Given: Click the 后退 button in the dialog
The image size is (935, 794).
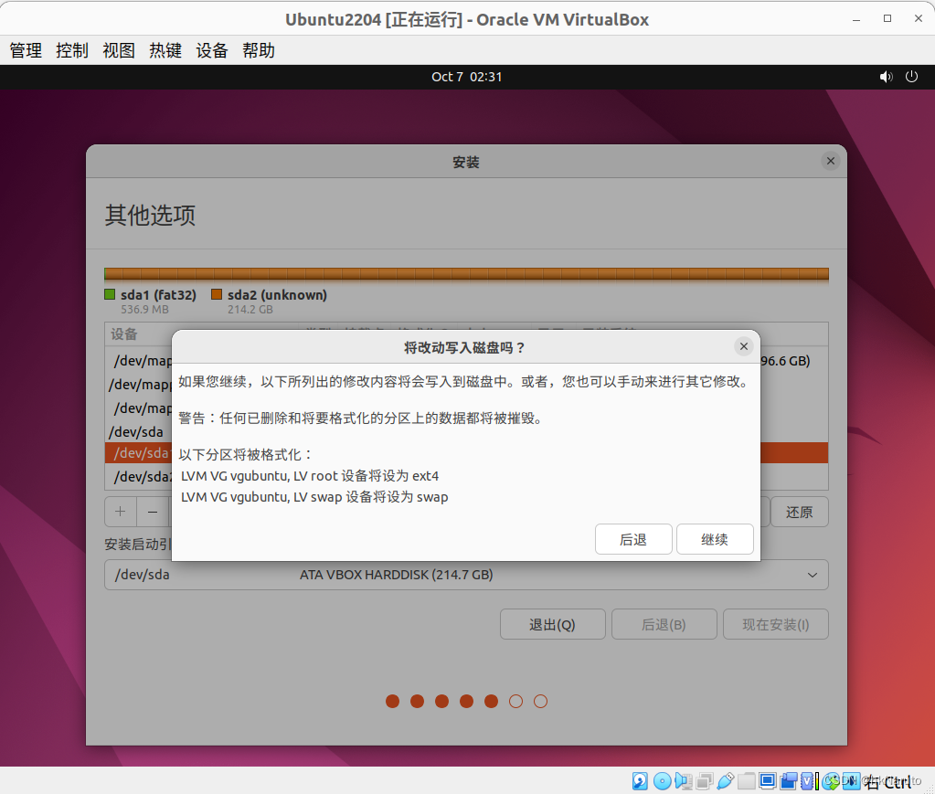Looking at the screenshot, I should [633, 539].
